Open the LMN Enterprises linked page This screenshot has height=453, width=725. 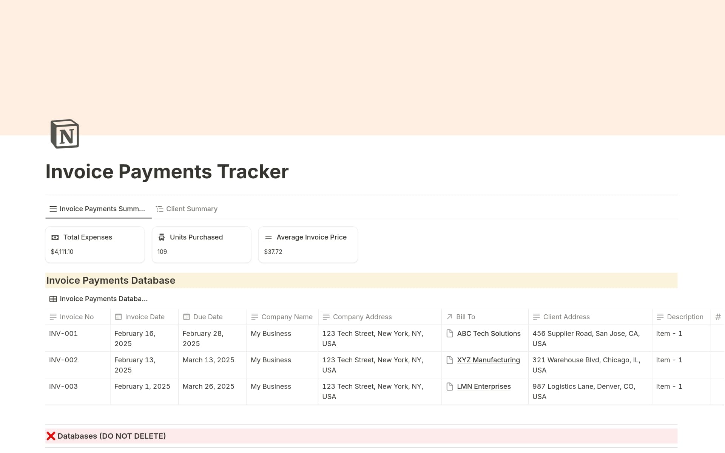(x=484, y=386)
